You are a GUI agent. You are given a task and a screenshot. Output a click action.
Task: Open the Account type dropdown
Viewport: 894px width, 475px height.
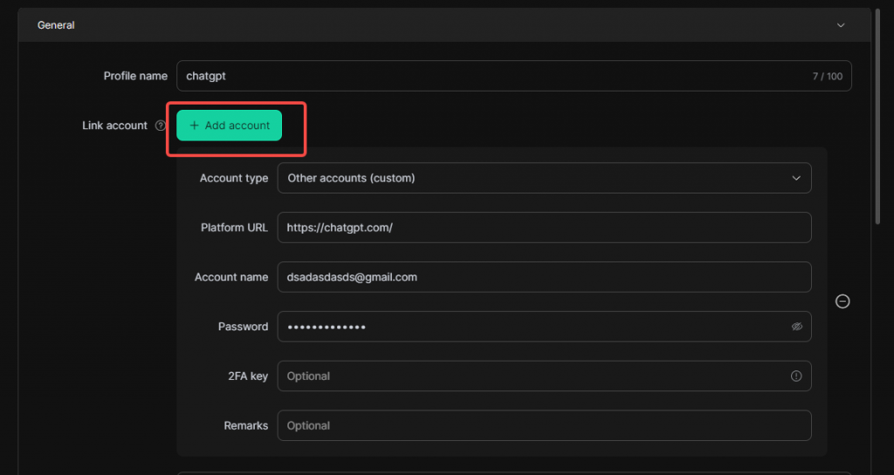coord(544,178)
